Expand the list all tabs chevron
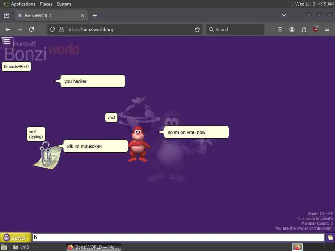Screen dimensions: 335x251 point(284,15)
